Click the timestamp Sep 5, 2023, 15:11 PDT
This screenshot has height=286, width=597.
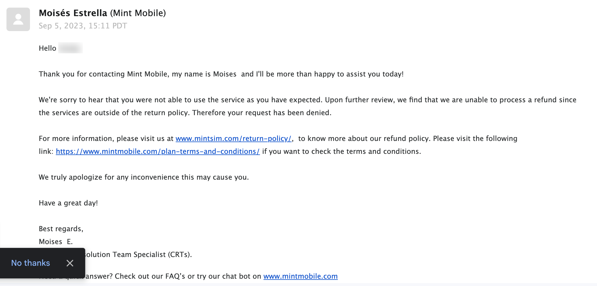click(x=83, y=26)
